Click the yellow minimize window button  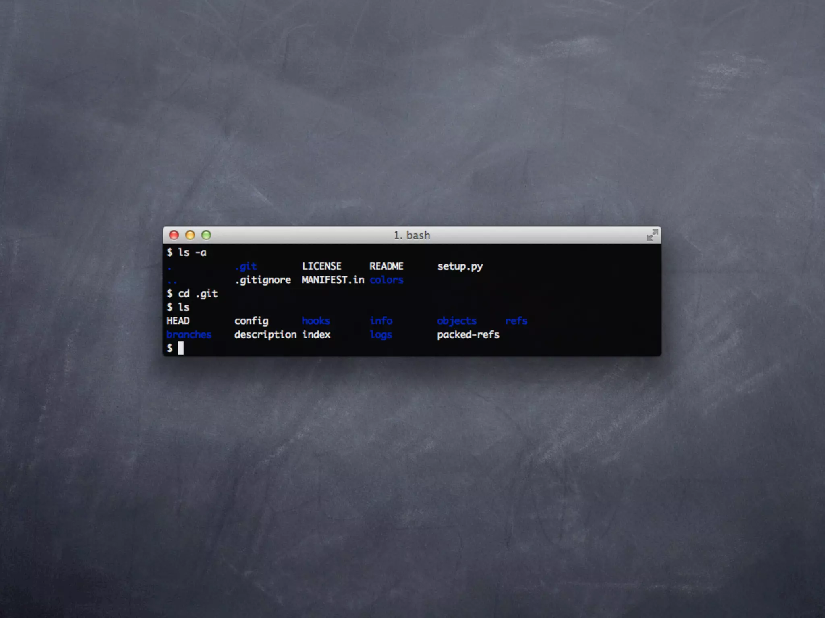click(190, 235)
